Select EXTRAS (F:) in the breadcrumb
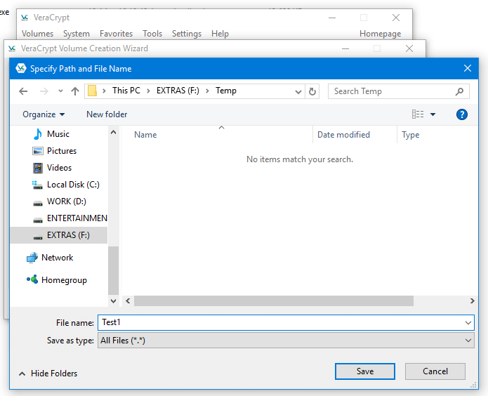 (178, 91)
